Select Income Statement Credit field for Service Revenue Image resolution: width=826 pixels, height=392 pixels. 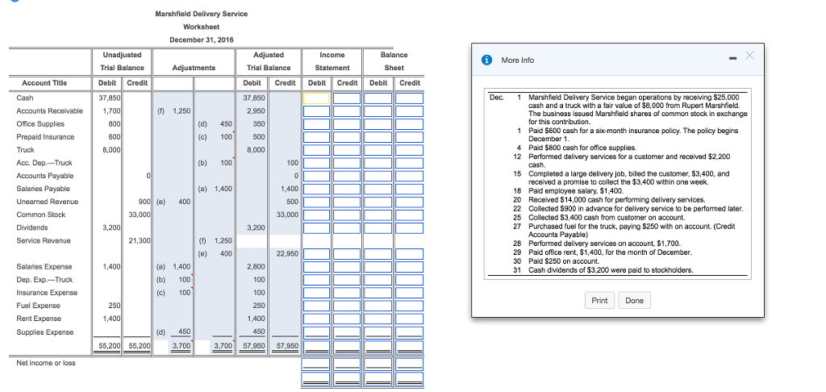click(x=348, y=253)
